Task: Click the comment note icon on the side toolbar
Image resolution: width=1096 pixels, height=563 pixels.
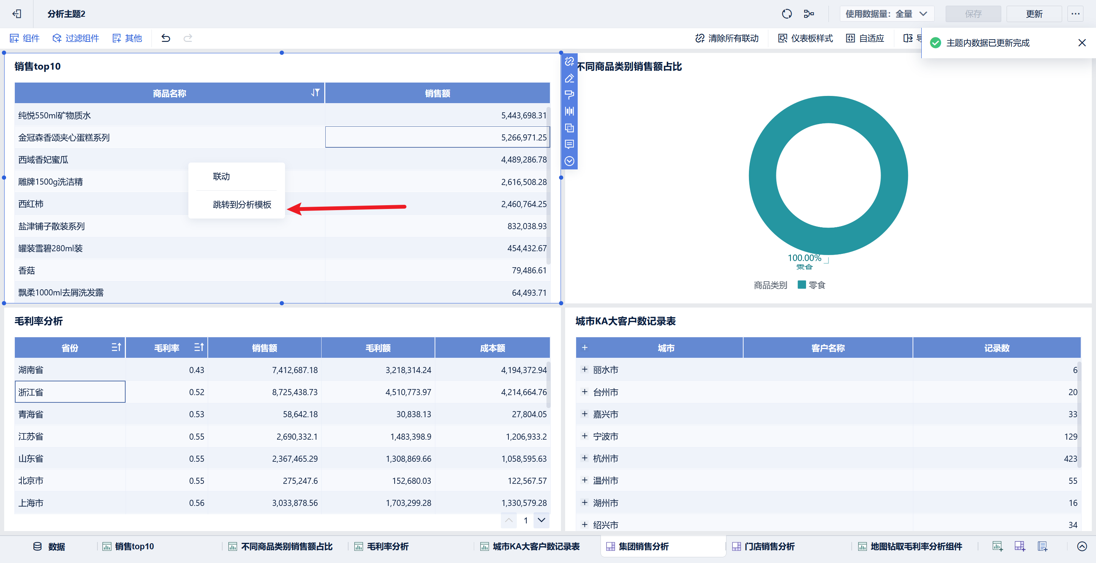Action: pos(569,144)
